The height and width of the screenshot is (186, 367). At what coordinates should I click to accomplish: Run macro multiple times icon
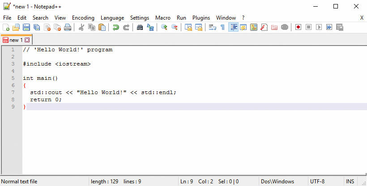(x=329, y=27)
